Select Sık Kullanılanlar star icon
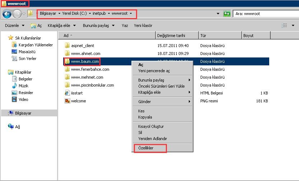299x181 pixels. 10,38
